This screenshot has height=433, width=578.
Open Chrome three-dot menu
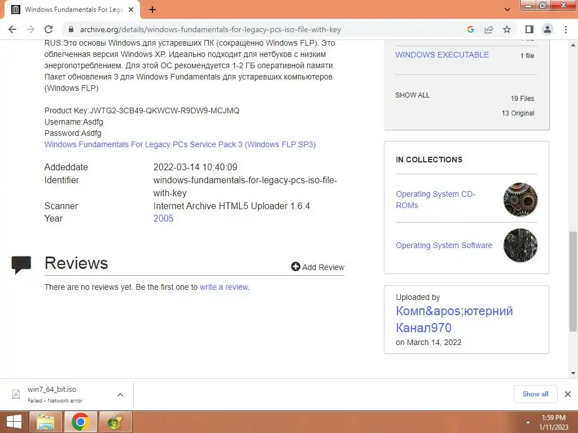(x=566, y=29)
